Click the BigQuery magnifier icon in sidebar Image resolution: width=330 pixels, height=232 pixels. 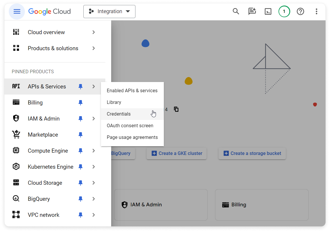[16, 199]
